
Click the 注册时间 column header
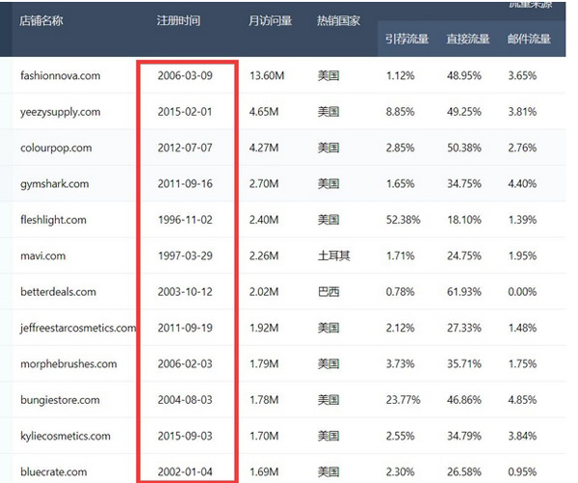[x=178, y=20]
